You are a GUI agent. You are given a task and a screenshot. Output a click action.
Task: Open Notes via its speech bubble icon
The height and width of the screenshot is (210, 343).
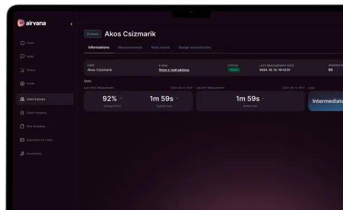[x=22, y=56]
